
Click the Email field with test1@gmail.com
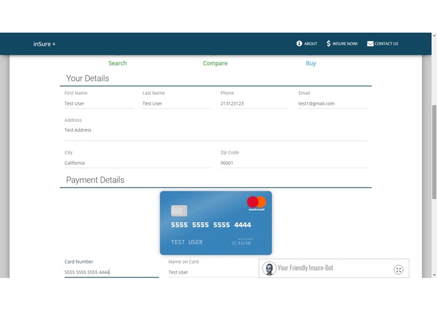(333, 104)
